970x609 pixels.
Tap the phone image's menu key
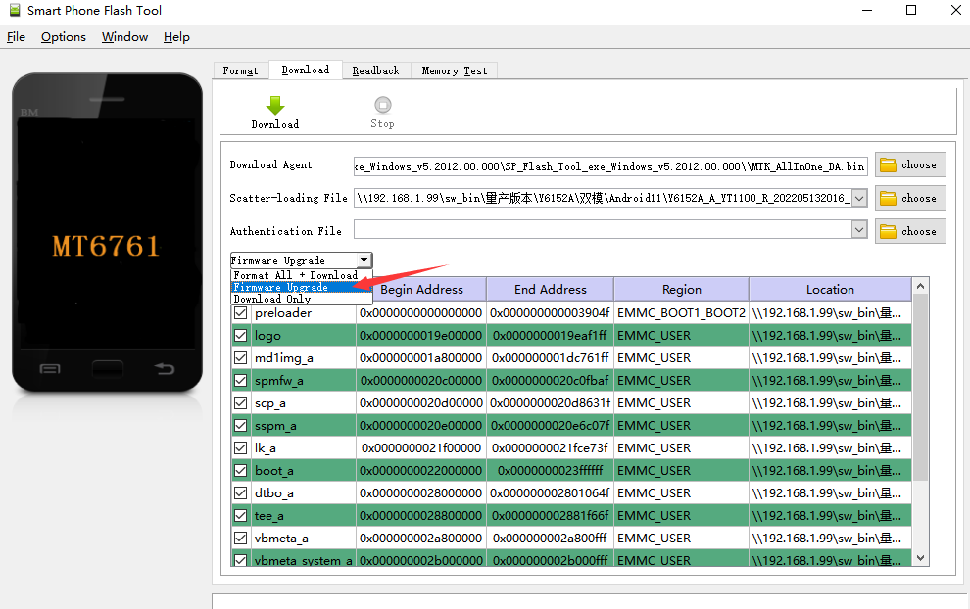click(x=50, y=369)
